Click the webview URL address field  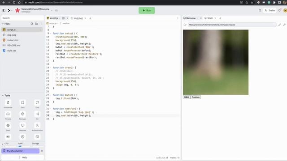click(x=232, y=25)
